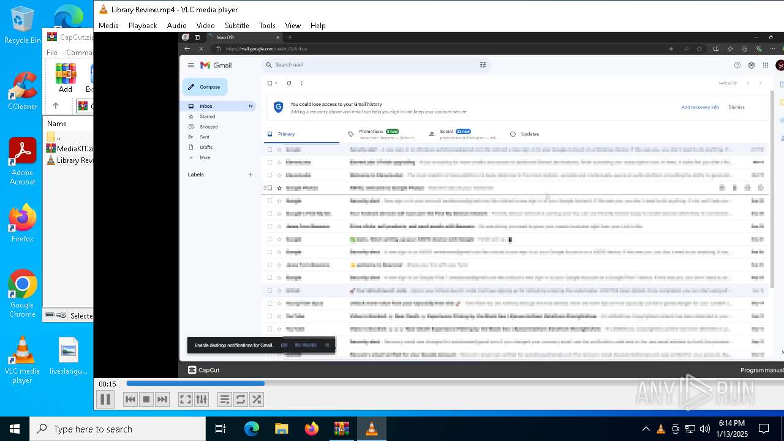Click Dismiss link in video
784x441 pixels.
[736, 107]
